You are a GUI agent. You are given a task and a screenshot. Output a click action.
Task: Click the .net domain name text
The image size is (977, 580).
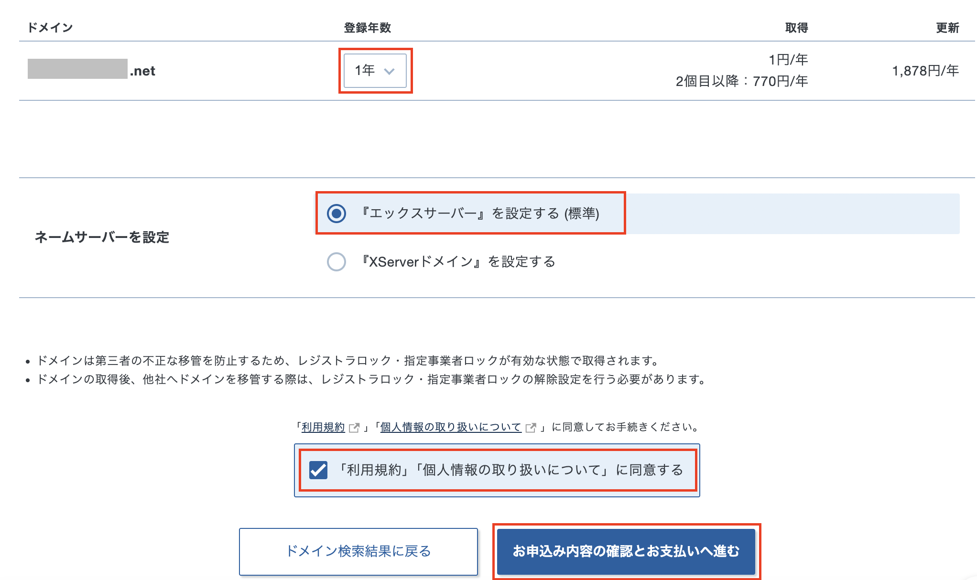tap(142, 71)
